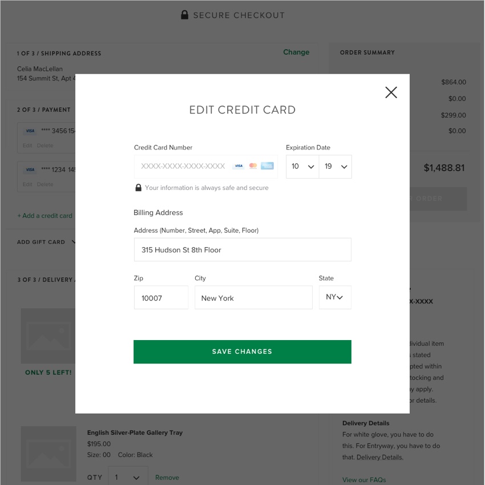Click the Mastercard logo in card field

tap(253, 166)
